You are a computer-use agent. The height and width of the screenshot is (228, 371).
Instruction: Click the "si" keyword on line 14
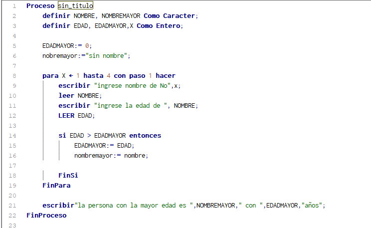(62, 135)
